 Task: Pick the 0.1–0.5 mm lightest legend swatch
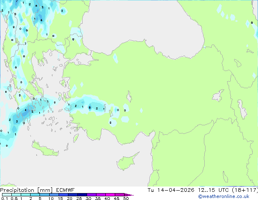click(x=7, y=195)
